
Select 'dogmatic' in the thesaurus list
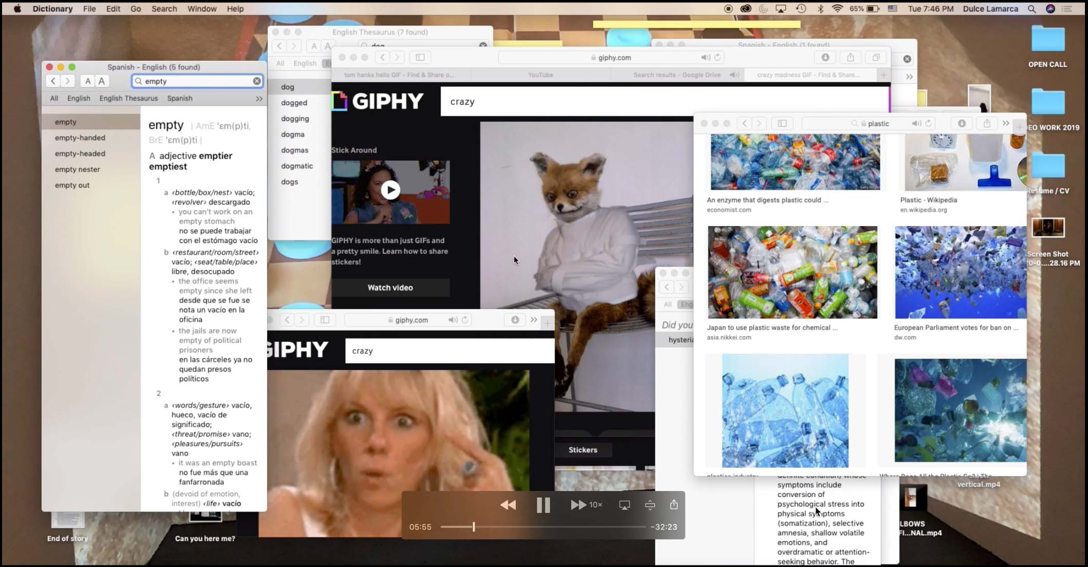pyautogui.click(x=297, y=166)
